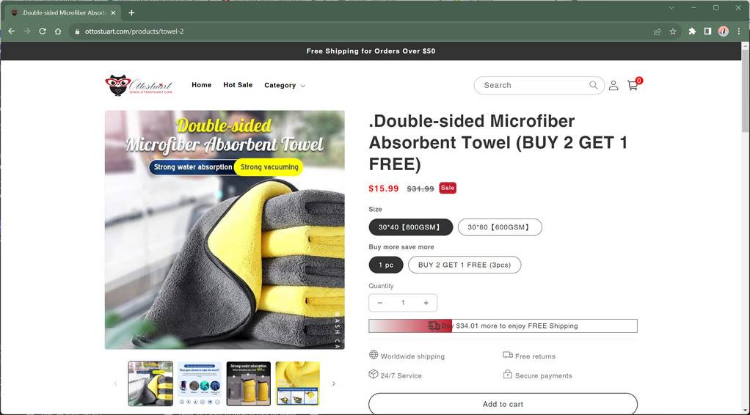Open the Hot Sale menu item
750x415 pixels.
pos(238,85)
